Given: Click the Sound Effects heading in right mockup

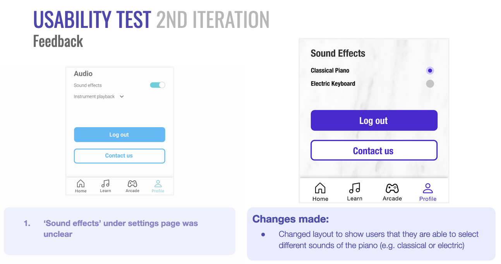Looking at the screenshot, I should pyautogui.click(x=338, y=53).
